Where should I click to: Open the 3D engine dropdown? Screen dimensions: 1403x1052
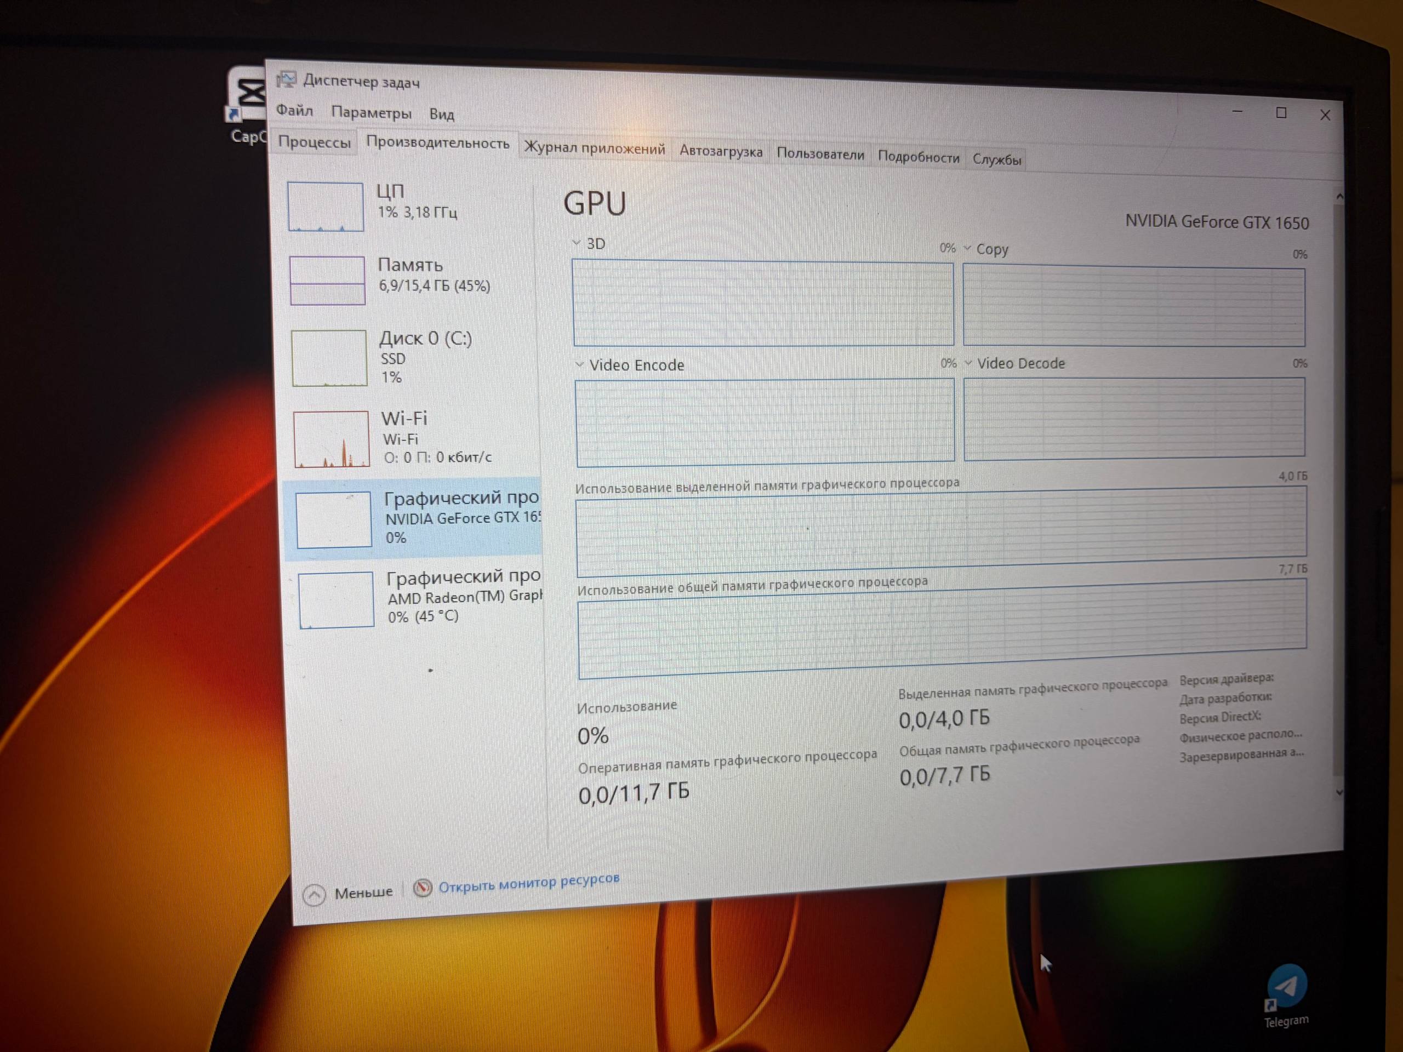pos(577,242)
